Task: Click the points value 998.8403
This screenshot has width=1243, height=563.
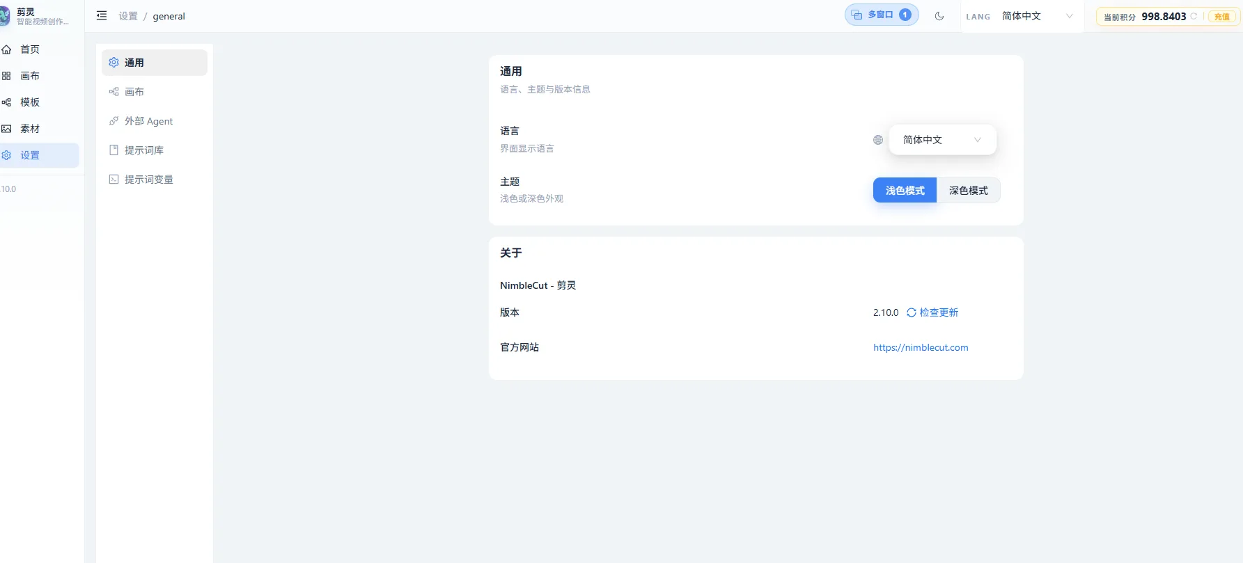Action: pyautogui.click(x=1164, y=16)
